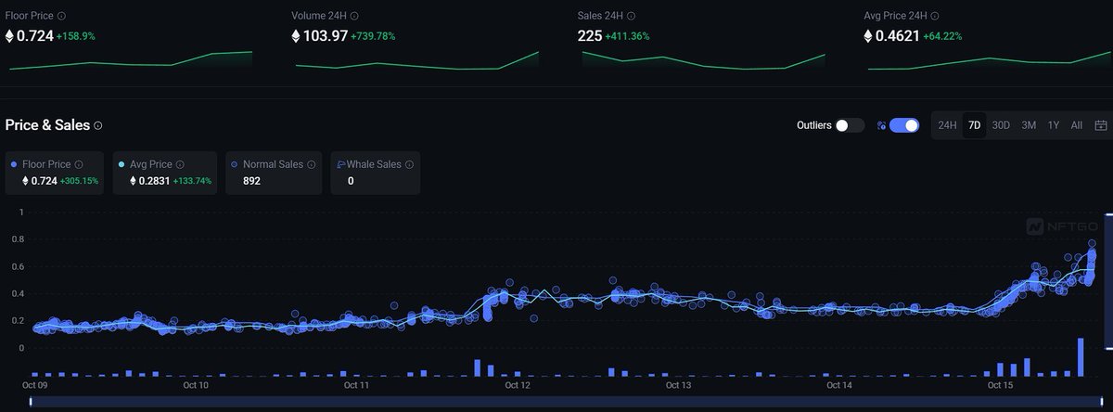
Task: Toggle the Outliers switch
Action: (x=850, y=125)
